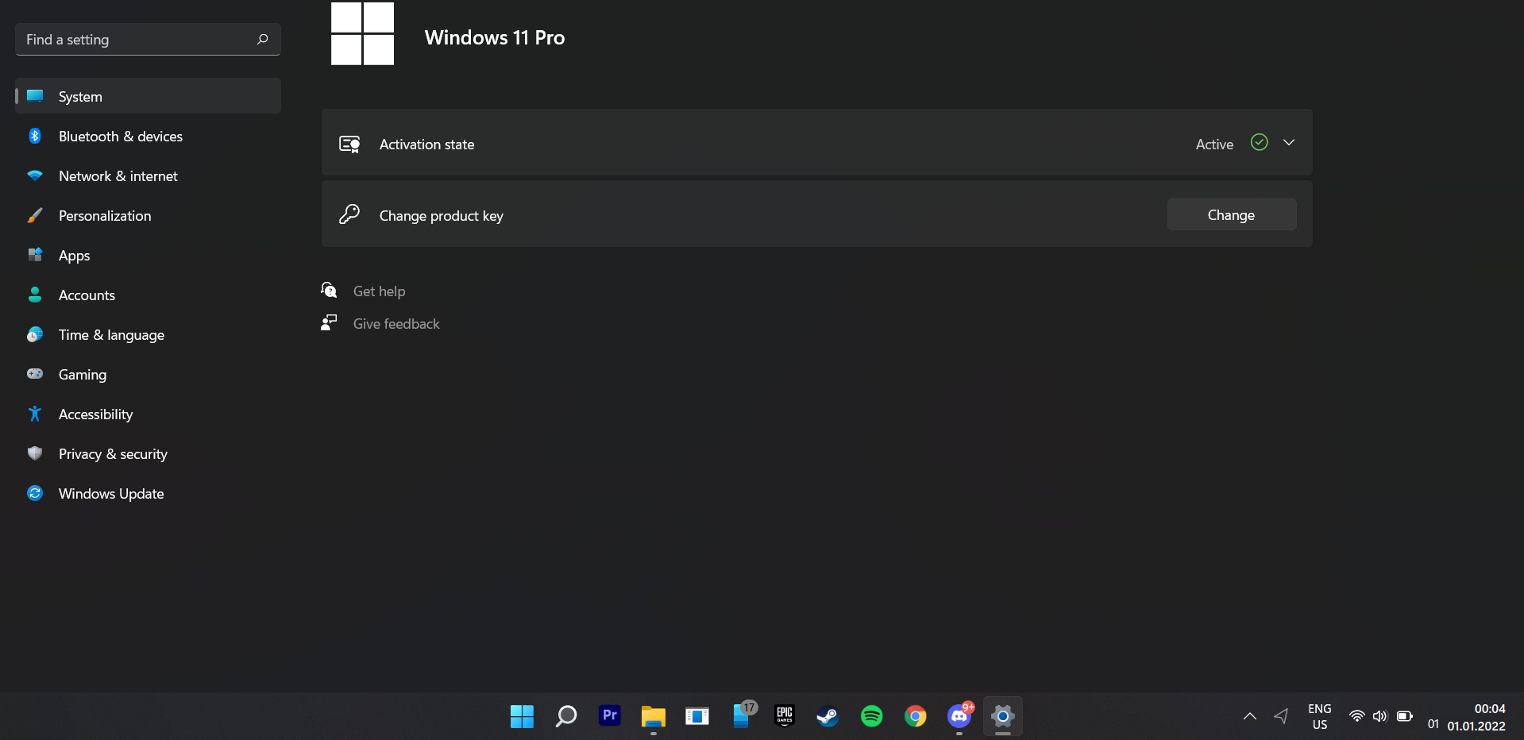The height and width of the screenshot is (740, 1524).
Task: Open the Get help link
Action: tap(379, 291)
